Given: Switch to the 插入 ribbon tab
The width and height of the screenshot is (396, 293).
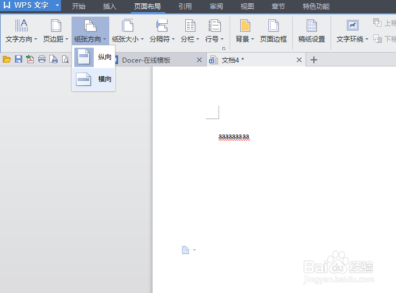Looking at the screenshot, I should [110, 6].
